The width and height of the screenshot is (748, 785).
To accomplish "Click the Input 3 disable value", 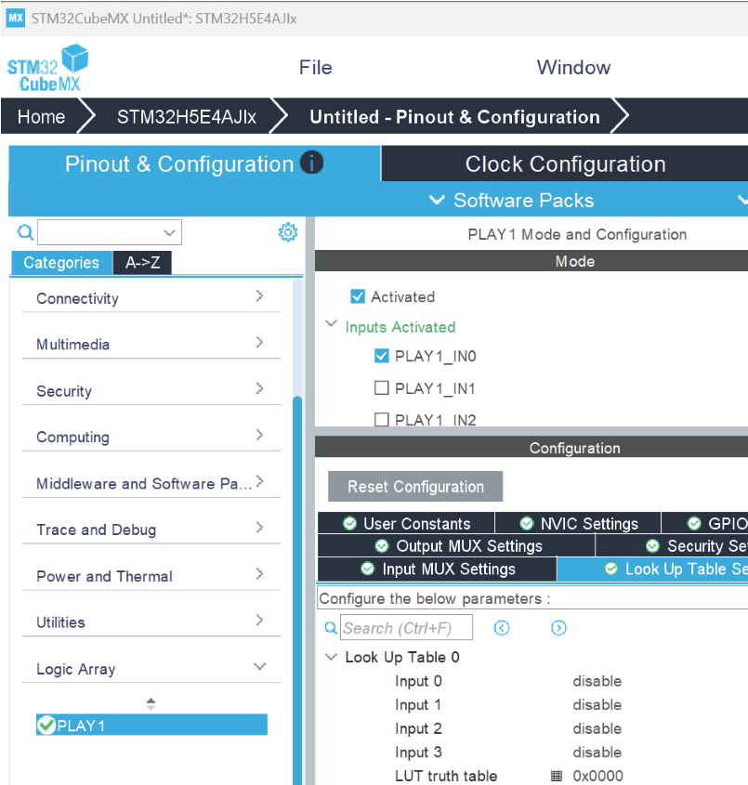I will [x=597, y=752].
